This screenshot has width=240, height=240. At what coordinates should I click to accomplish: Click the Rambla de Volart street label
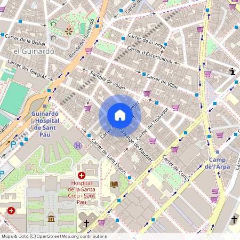[x=108, y=81]
